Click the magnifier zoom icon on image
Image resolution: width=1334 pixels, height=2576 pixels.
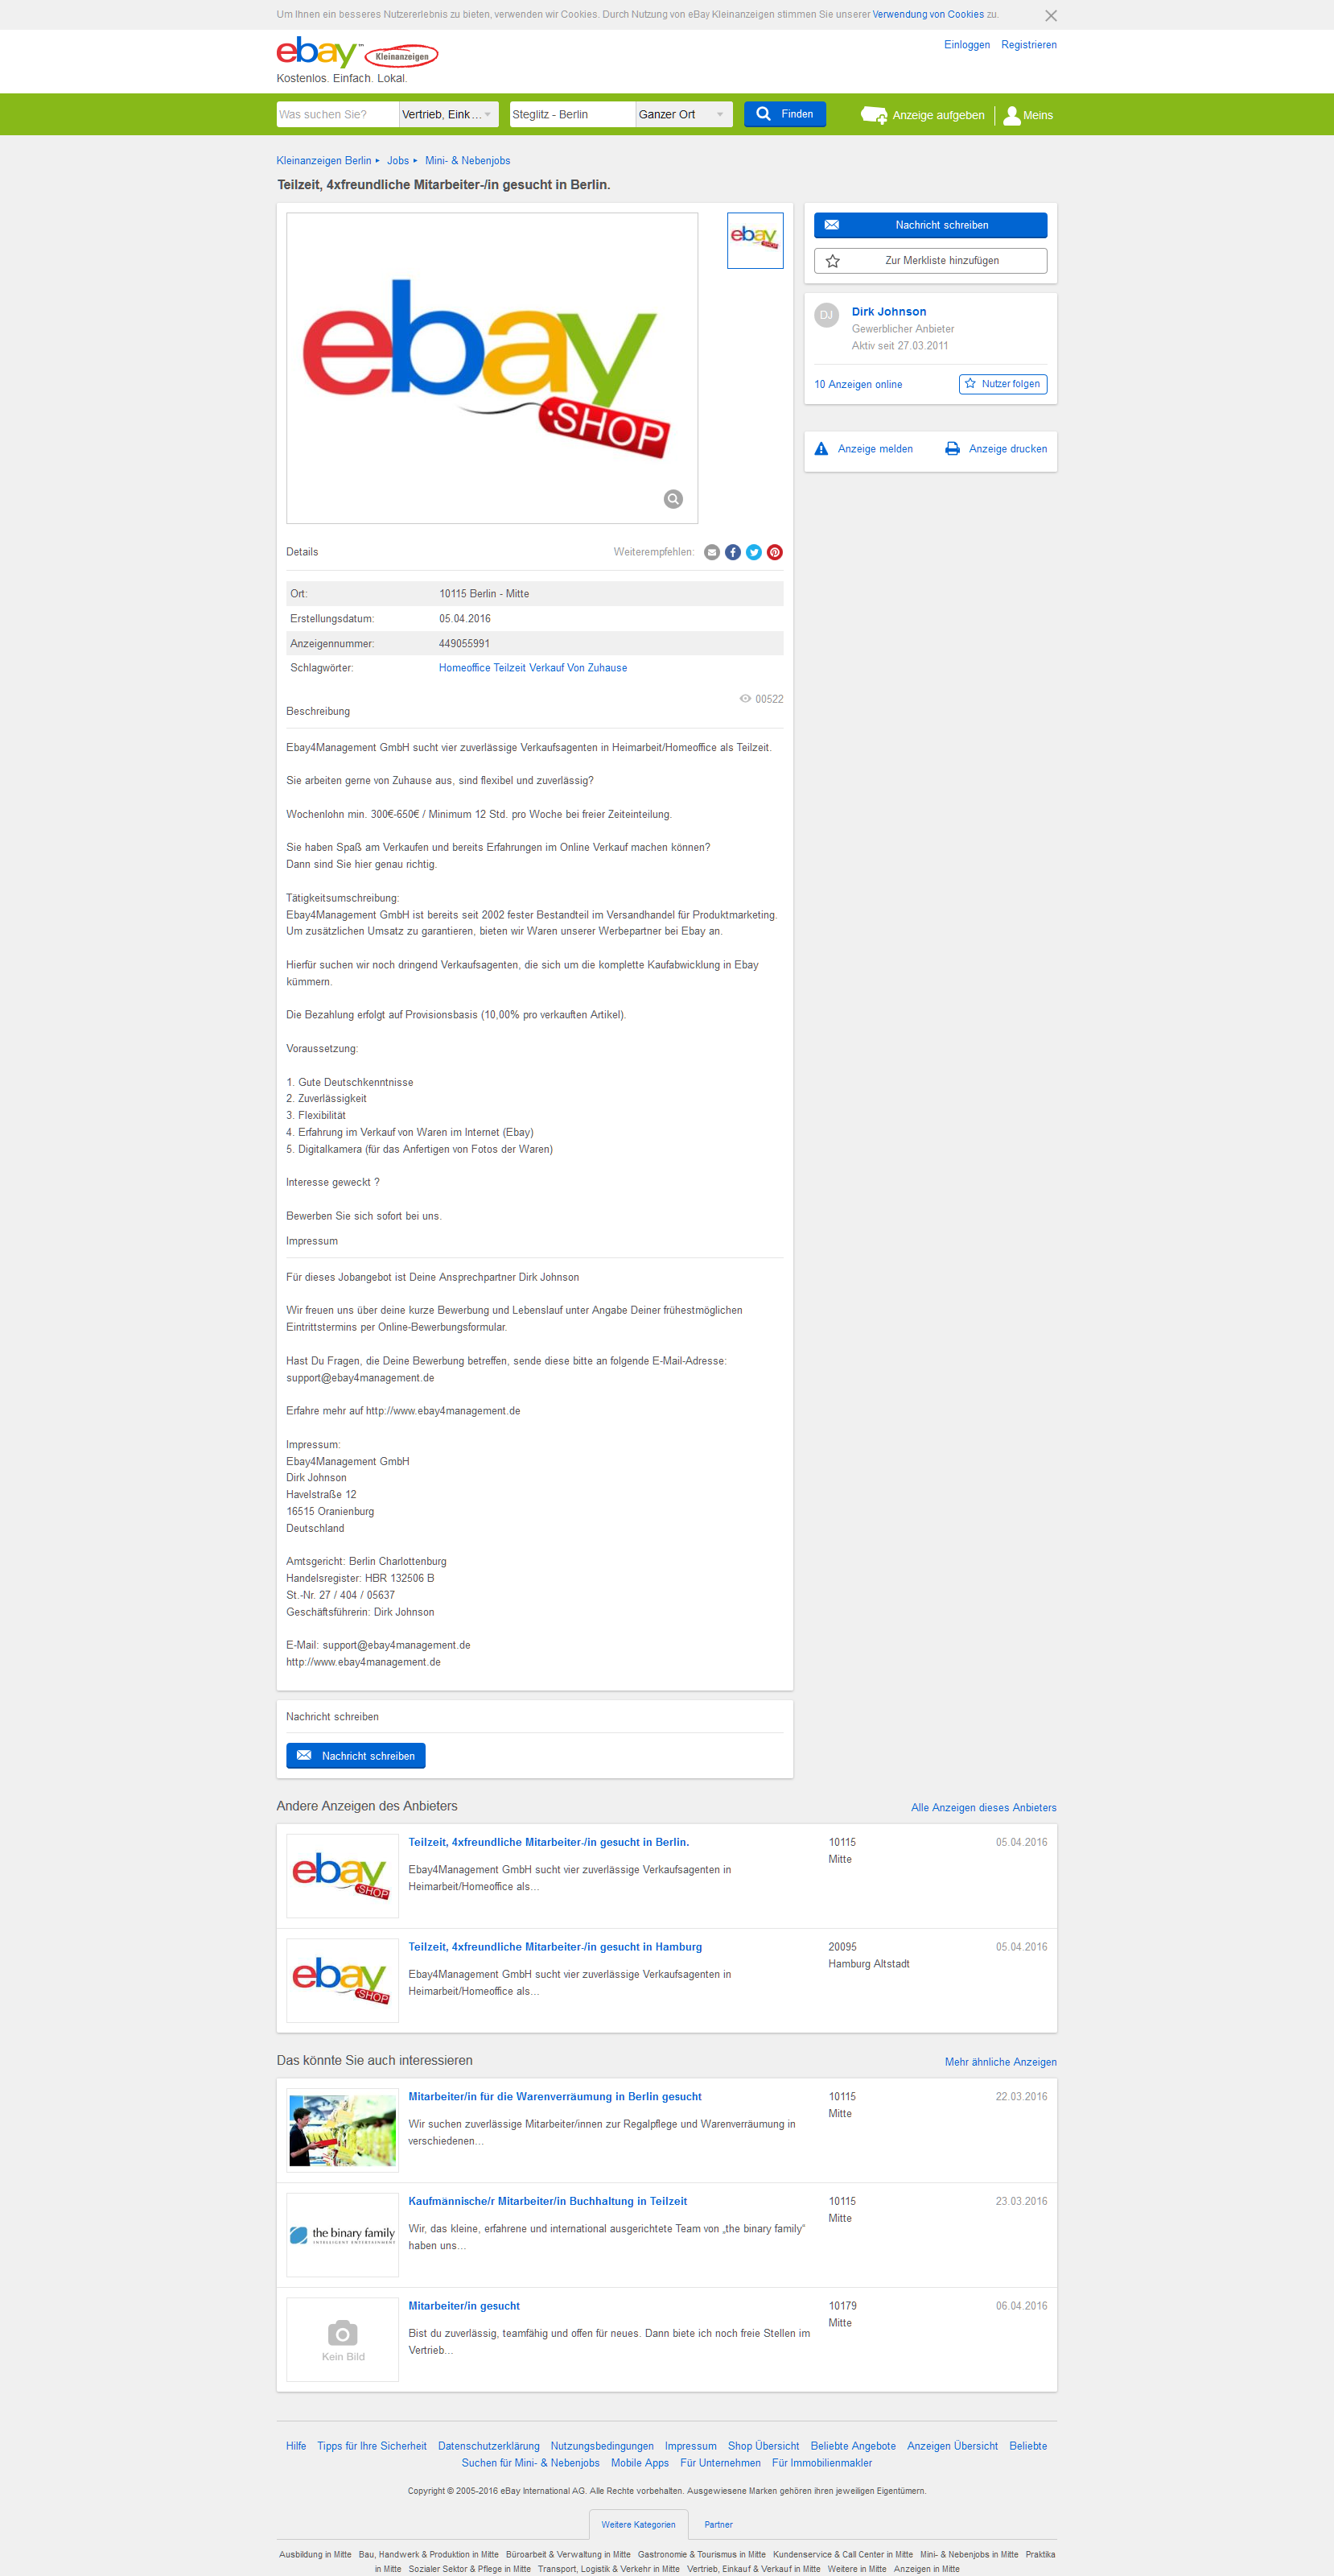pyautogui.click(x=673, y=499)
